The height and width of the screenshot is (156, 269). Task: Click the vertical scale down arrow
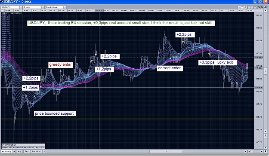(x=266, y=132)
